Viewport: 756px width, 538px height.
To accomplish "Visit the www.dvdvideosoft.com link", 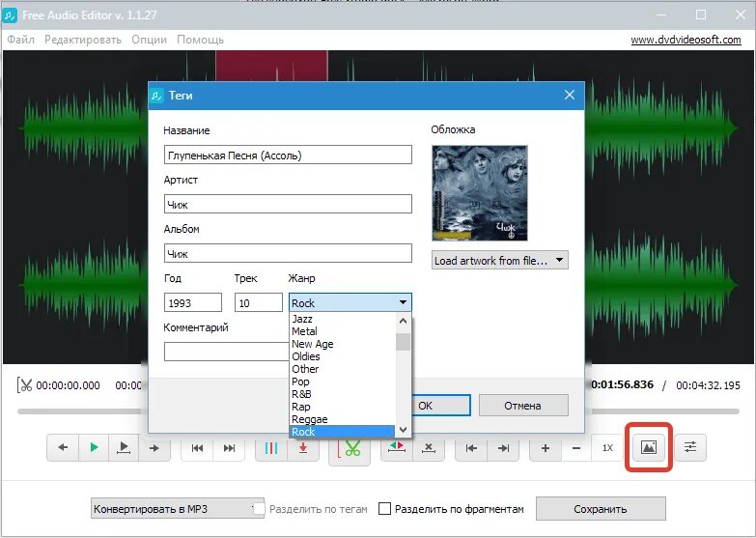I will [686, 40].
